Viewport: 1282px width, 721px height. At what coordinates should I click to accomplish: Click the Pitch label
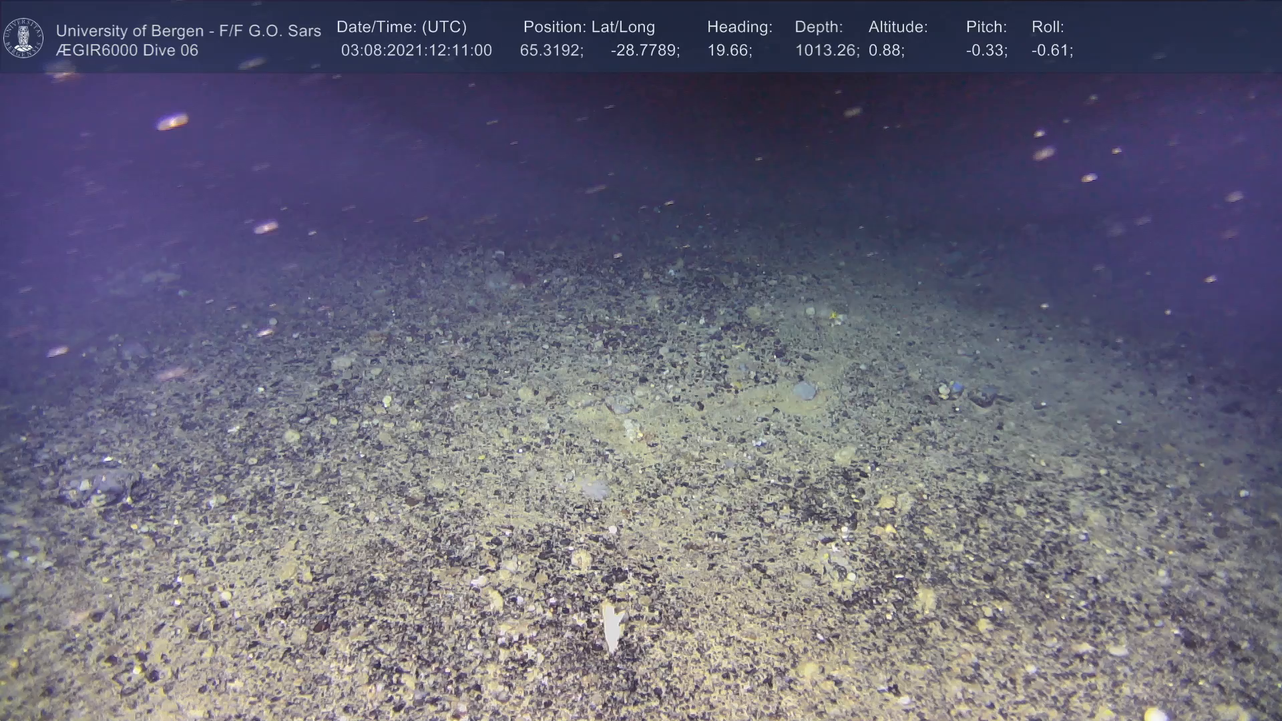click(x=986, y=27)
